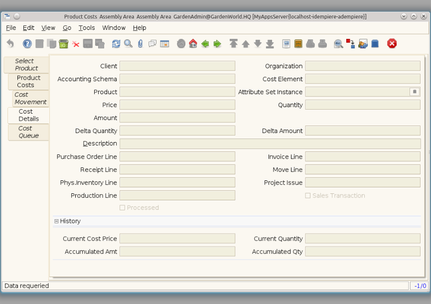Click the Delta Amount field
The width and height of the screenshot is (431, 304).
tap(363, 131)
